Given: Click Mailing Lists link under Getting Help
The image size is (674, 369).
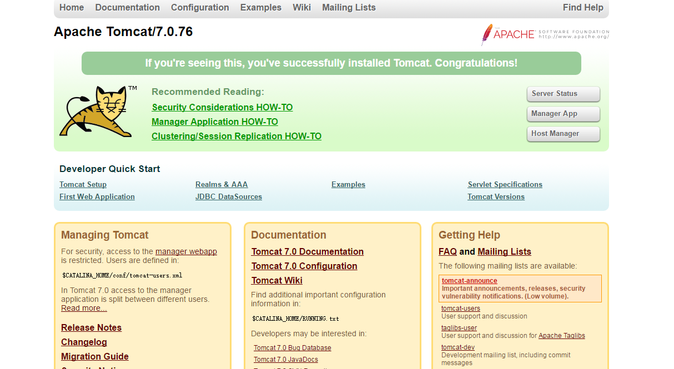Looking at the screenshot, I should (504, 252).
